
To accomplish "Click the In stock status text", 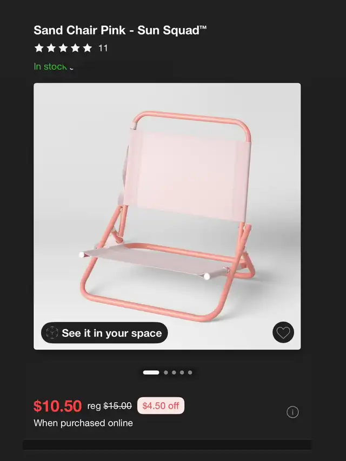I will coord(50,67).
